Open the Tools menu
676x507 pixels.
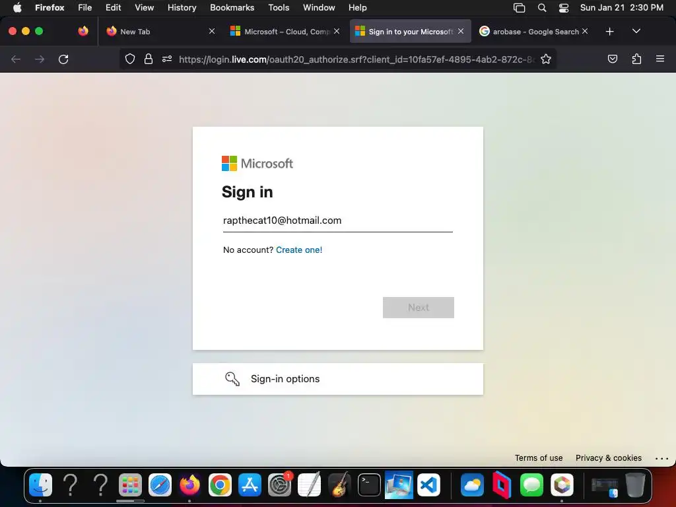[x=279, y=8]
